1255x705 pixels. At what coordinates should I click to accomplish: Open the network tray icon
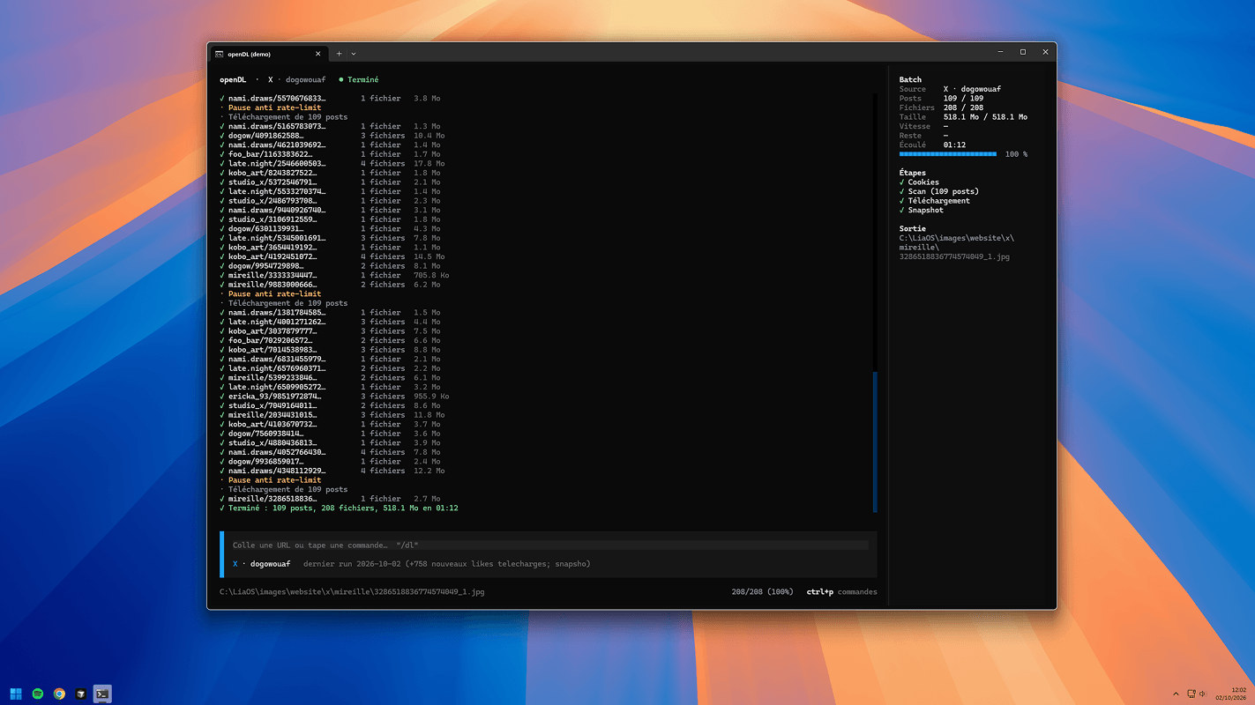[x=1191, y=694]
